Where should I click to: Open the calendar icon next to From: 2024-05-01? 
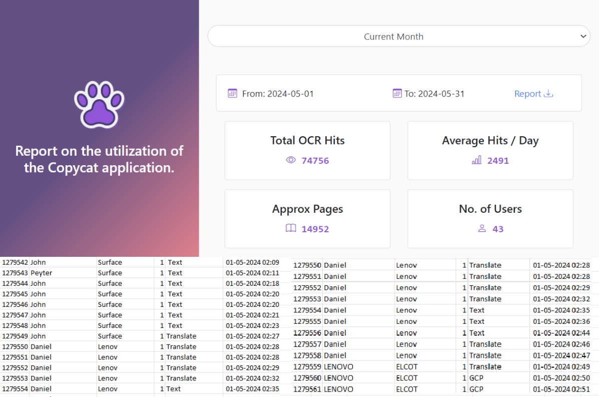click(232, 93)
